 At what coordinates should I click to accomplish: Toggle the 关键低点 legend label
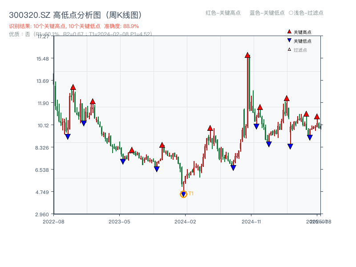tap(303, 41)
